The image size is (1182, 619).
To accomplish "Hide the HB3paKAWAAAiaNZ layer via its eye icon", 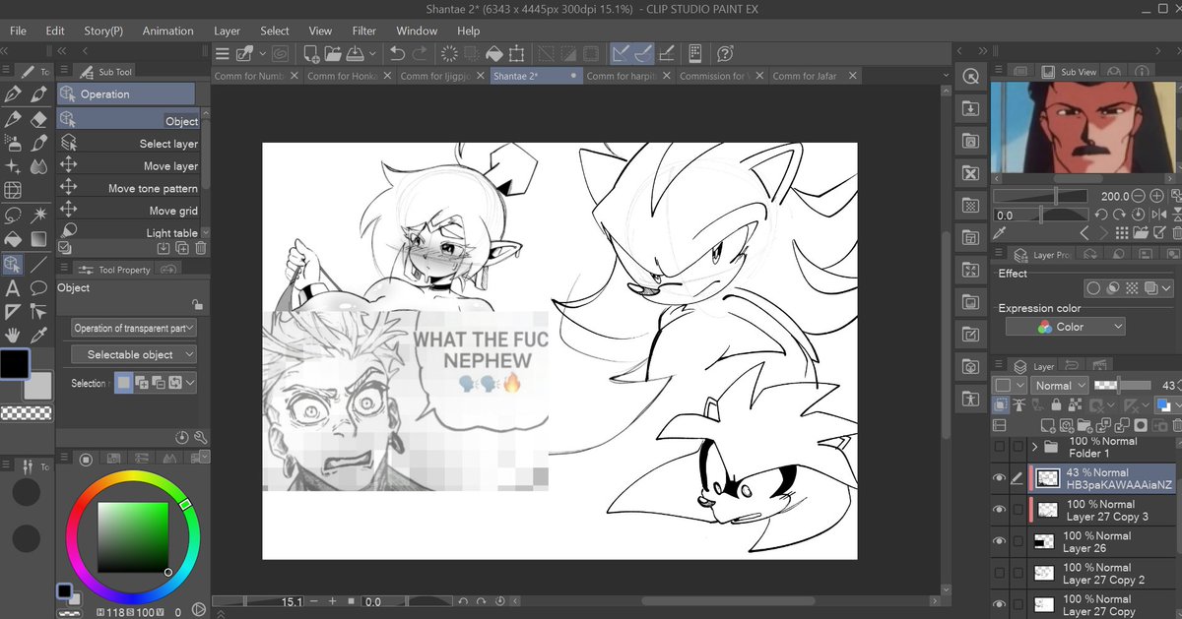I will pos(1000,478).
